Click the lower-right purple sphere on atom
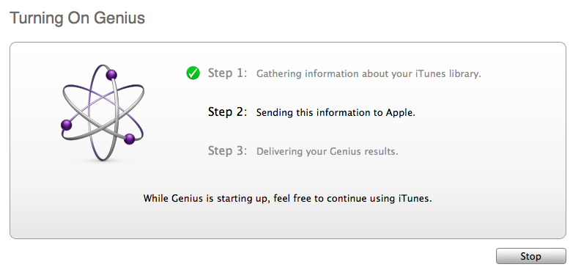This screenshot has width=581, height=278. click(130, 139)
